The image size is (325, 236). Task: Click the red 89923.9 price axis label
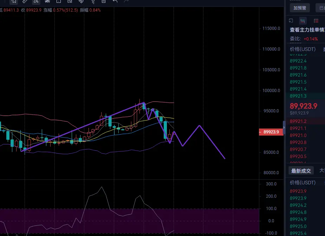[271, 132]
